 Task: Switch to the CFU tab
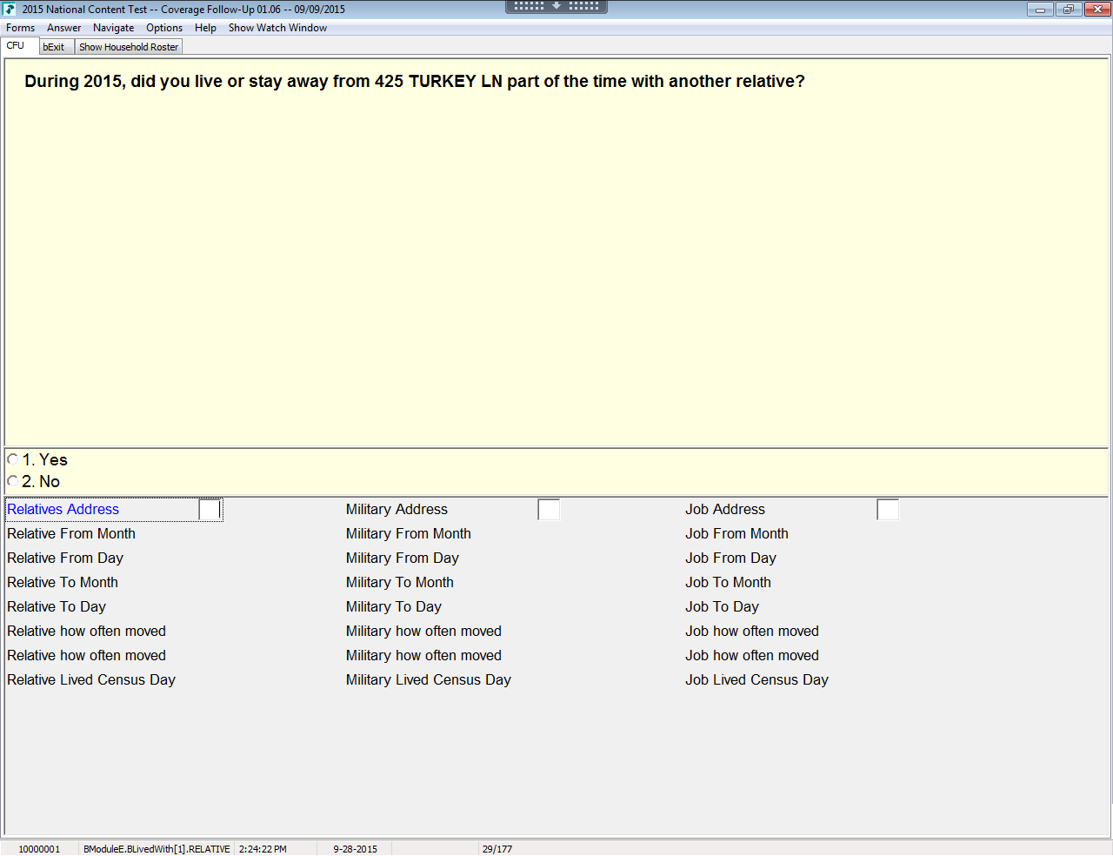click(16, 46)
